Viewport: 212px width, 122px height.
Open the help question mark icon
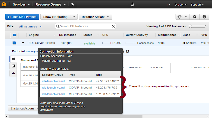204,17
